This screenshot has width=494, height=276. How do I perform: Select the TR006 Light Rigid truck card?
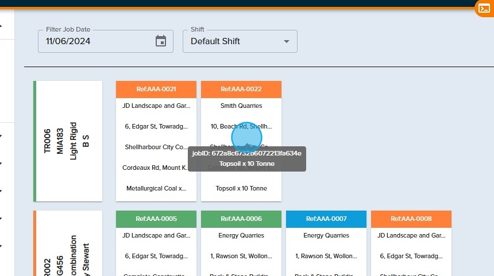point(68,141)
